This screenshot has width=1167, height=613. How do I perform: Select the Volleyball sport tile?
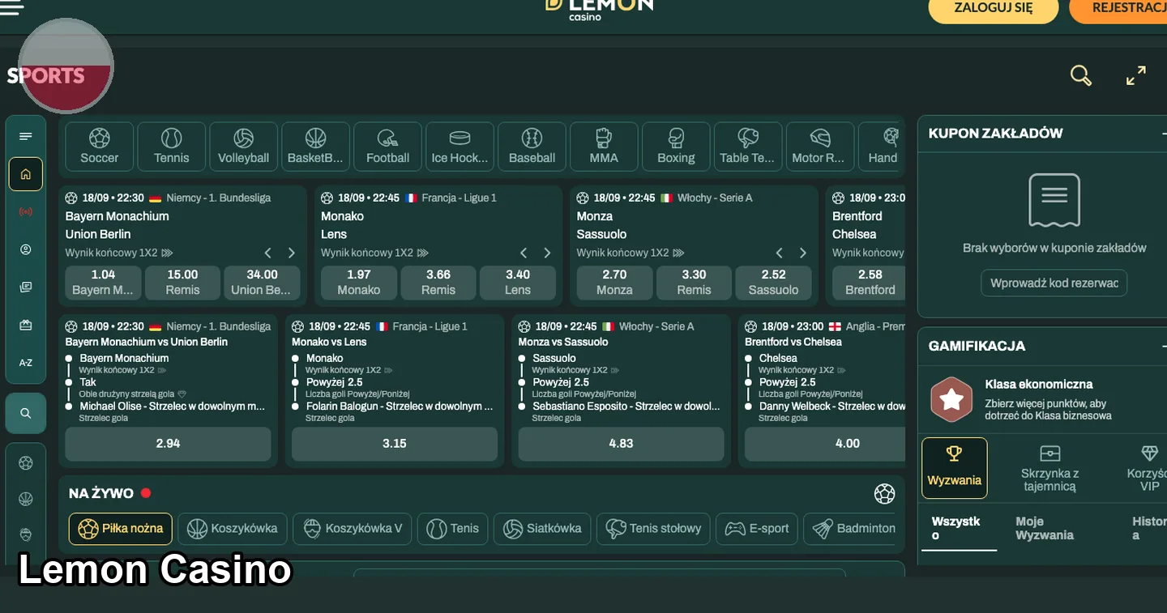244,147
